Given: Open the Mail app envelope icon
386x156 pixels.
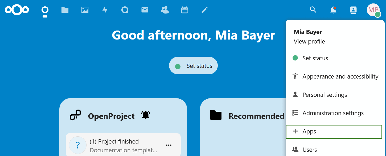Looking at the screenshot, I should 145,10.
